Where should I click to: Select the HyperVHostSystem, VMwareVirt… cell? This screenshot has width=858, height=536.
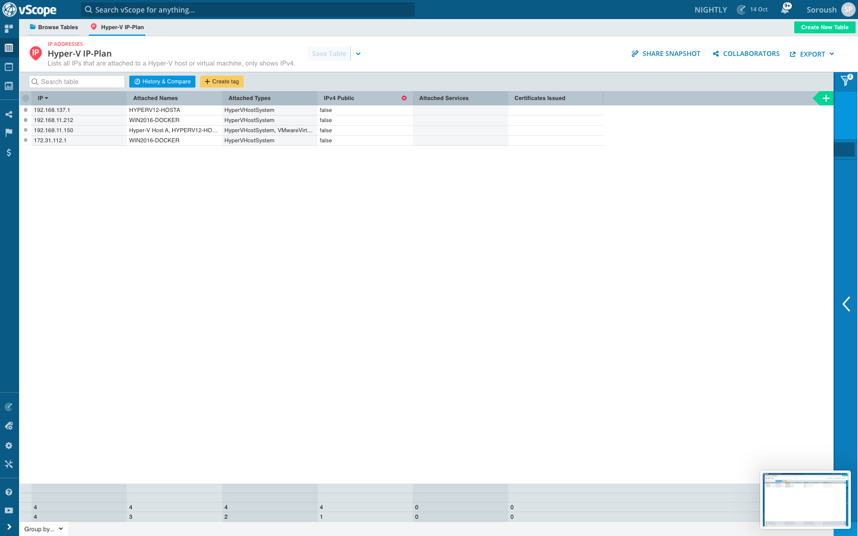(269, 130)
